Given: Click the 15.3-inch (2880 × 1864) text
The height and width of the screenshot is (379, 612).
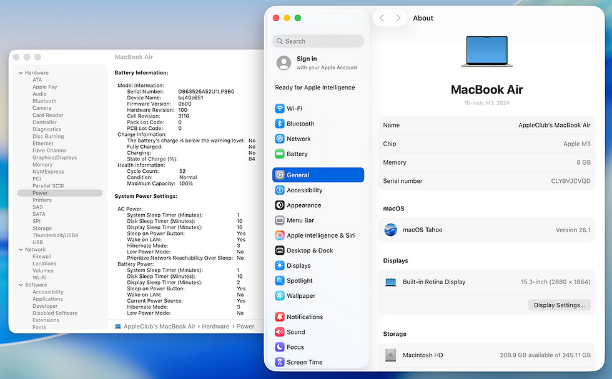Looking at the screenshot, I should (555, 282).
